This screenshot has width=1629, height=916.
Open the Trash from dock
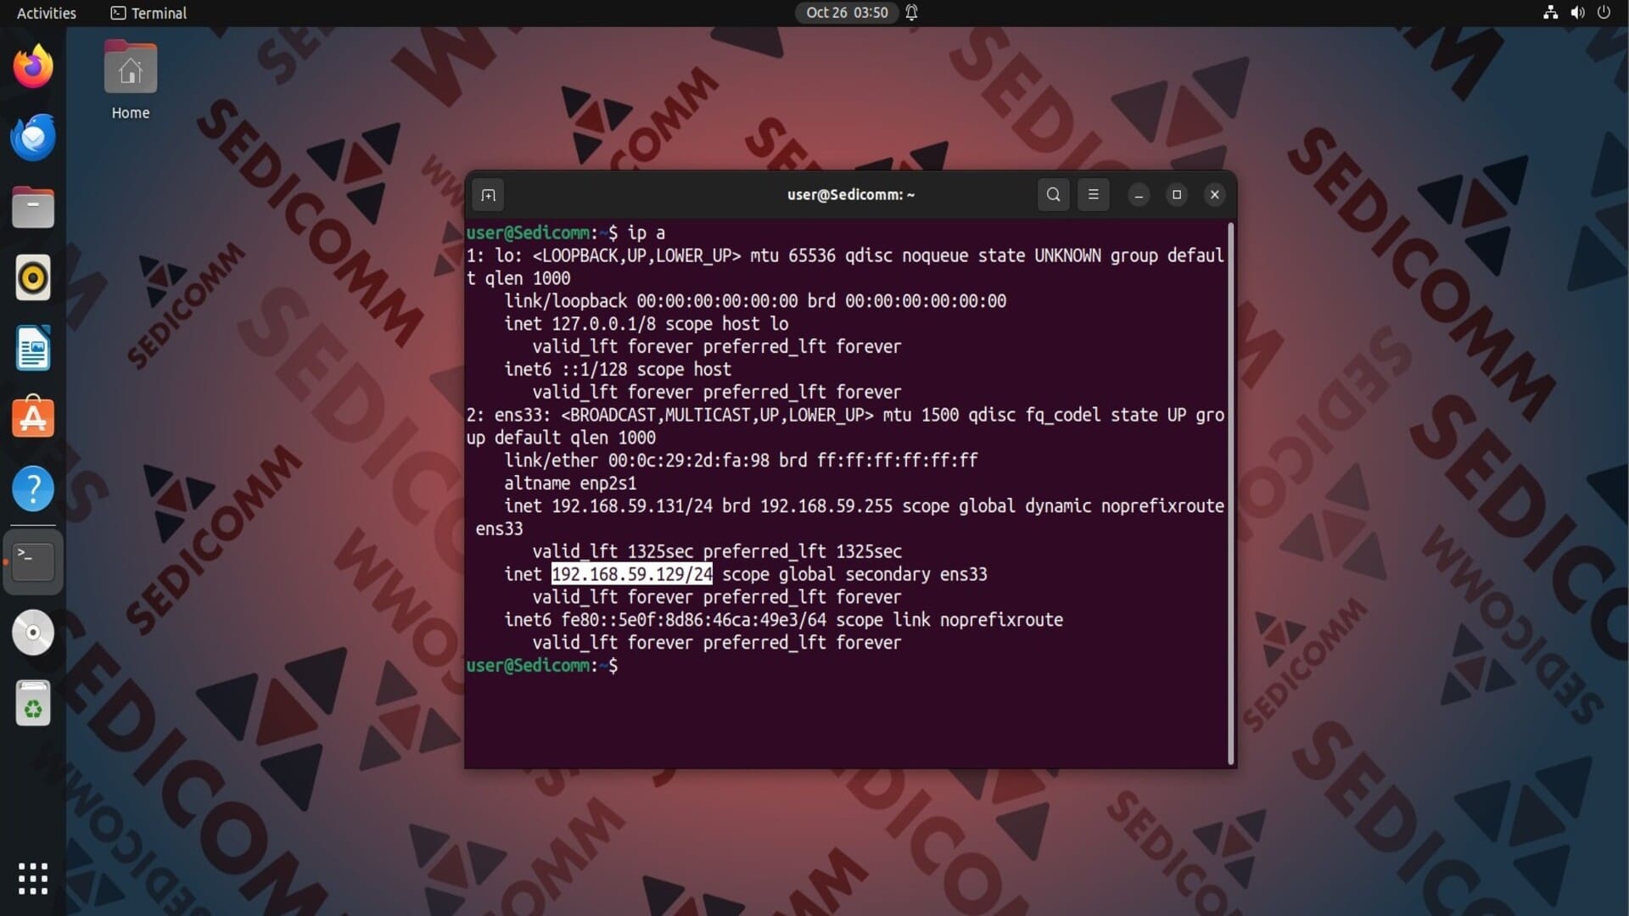33,704
